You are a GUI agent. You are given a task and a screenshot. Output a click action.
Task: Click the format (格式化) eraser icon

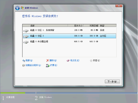pyautogui.click(x=68, y=60)
